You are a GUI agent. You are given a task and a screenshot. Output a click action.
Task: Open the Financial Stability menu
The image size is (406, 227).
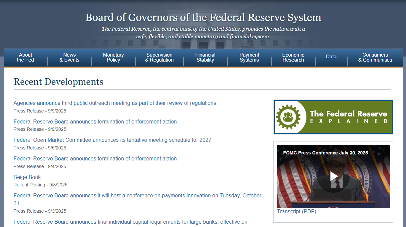pos(205,57)
